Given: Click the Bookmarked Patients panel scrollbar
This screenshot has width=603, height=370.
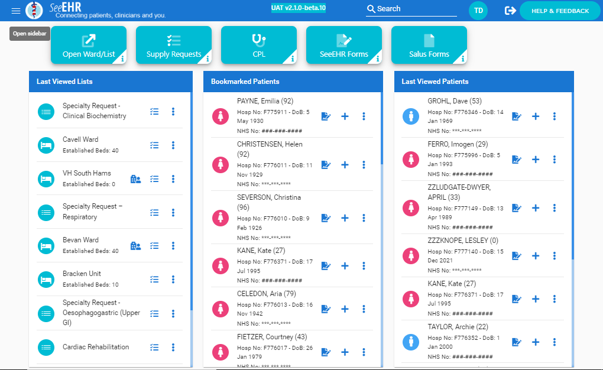Looking at the screenshot, I should [x=382, y=128].
